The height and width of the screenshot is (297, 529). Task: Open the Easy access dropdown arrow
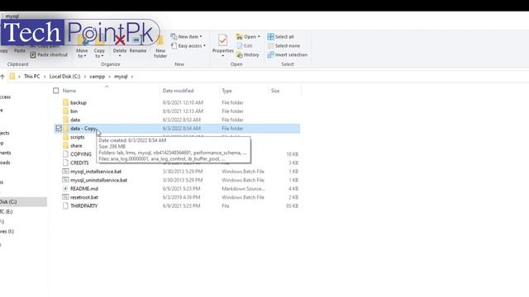coord(204,46)
